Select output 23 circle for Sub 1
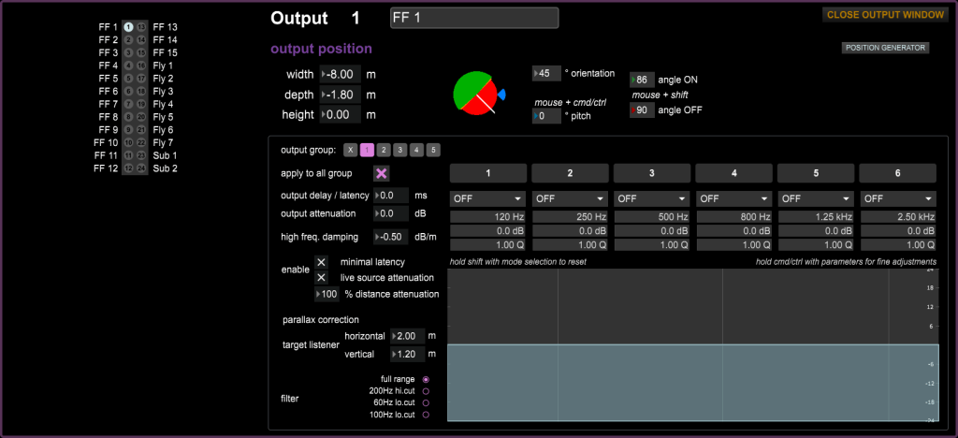This screenshot has width=958, height=438. (x=141, y=155)
